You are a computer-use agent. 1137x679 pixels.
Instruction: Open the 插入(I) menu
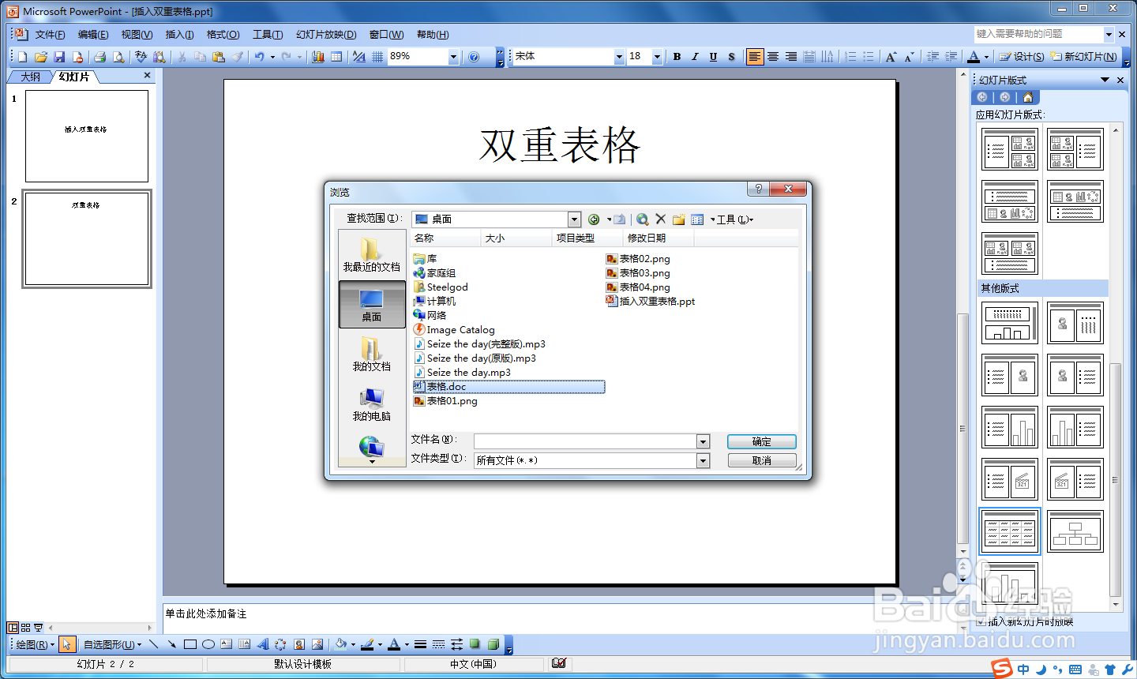(179, 35)
